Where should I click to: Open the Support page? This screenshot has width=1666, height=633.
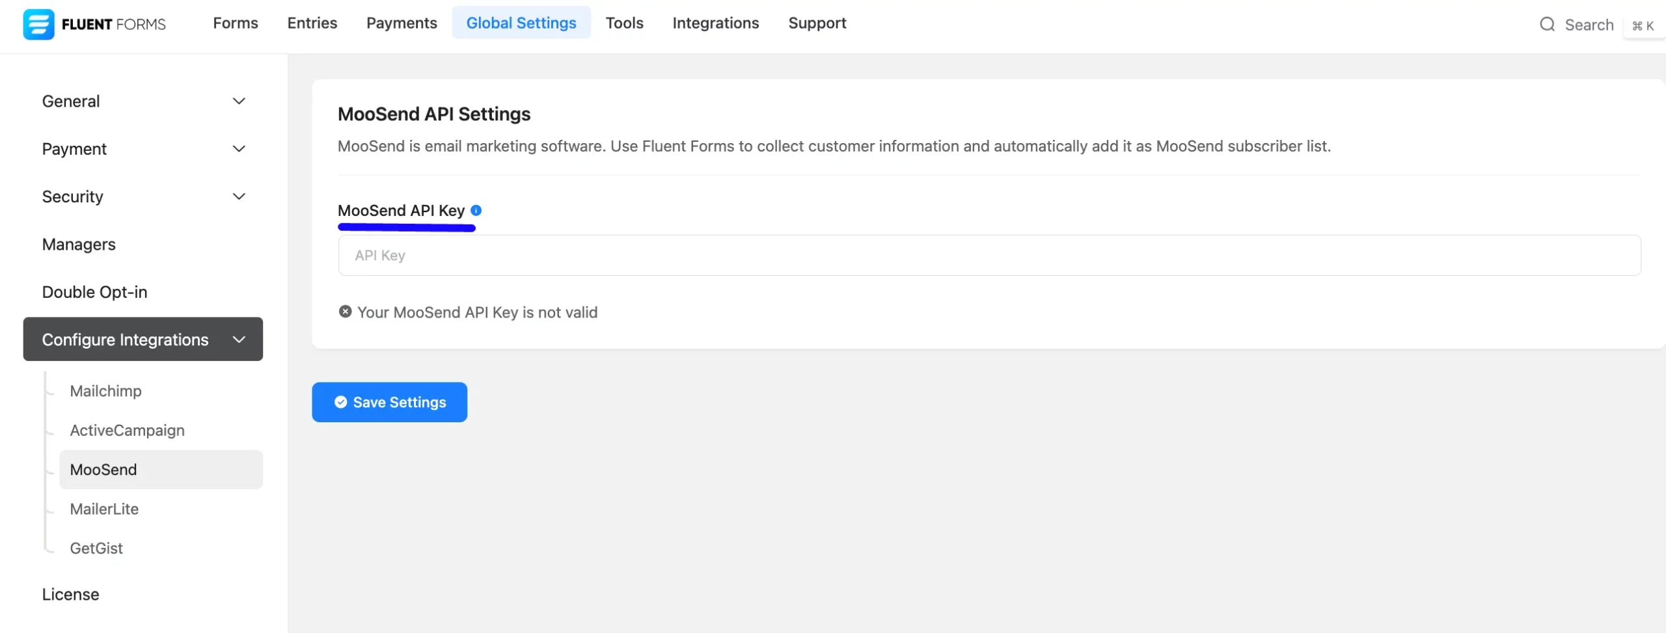click(x=817, y=23)
